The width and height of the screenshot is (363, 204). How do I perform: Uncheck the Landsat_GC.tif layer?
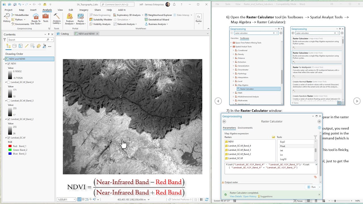pyautogui.click(x=9, y=138)
